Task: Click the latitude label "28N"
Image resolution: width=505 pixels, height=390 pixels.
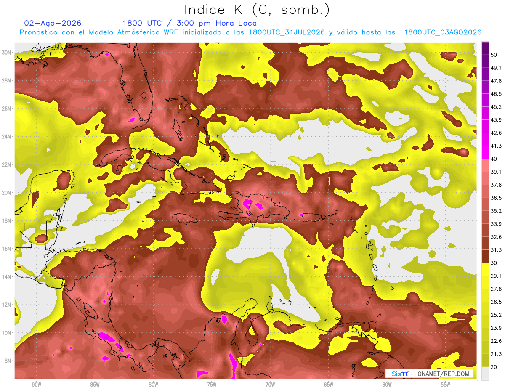Action: pos(6,80)
